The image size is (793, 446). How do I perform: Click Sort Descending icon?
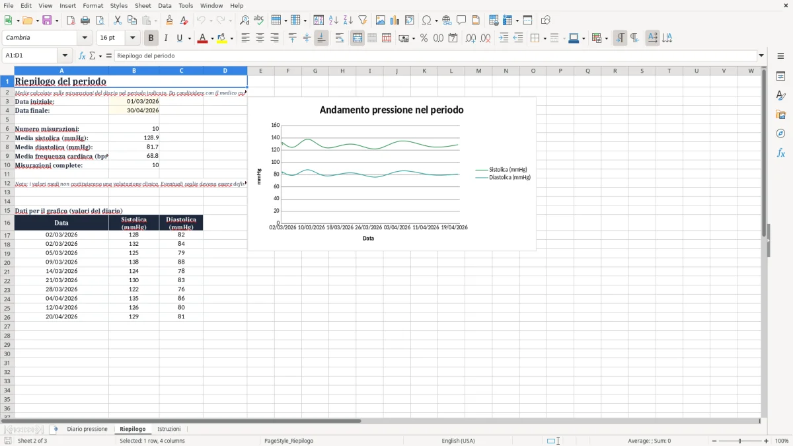point(348,20)
